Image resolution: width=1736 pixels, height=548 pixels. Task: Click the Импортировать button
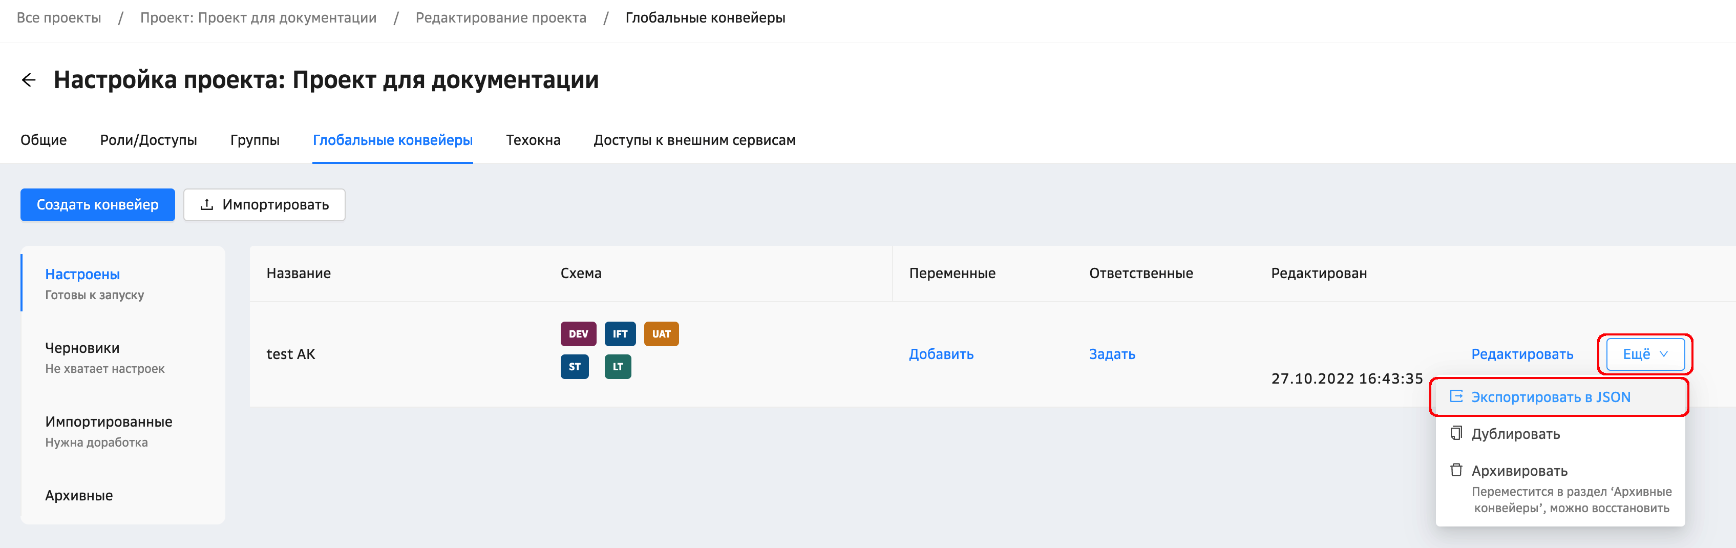pyautogui.click(x=264, y=205)
